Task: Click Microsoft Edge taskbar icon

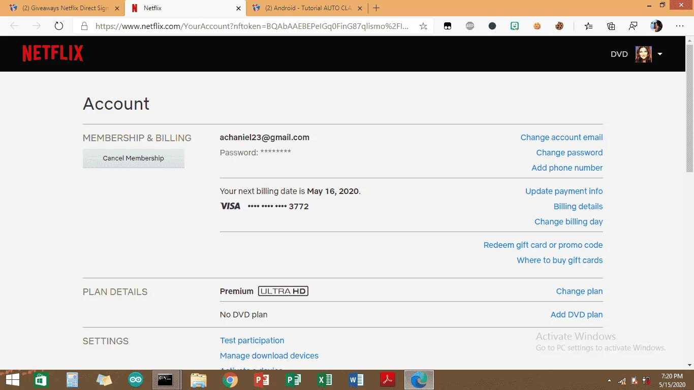Action: tap(419, 379)
